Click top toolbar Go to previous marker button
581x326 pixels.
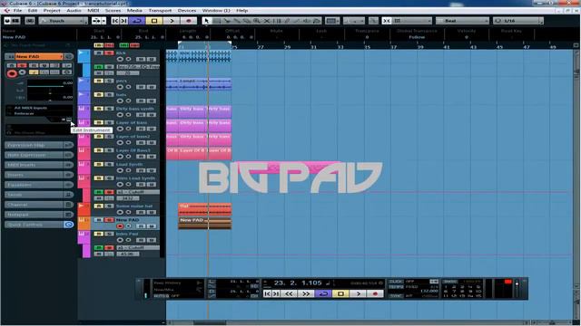(115, 21)
